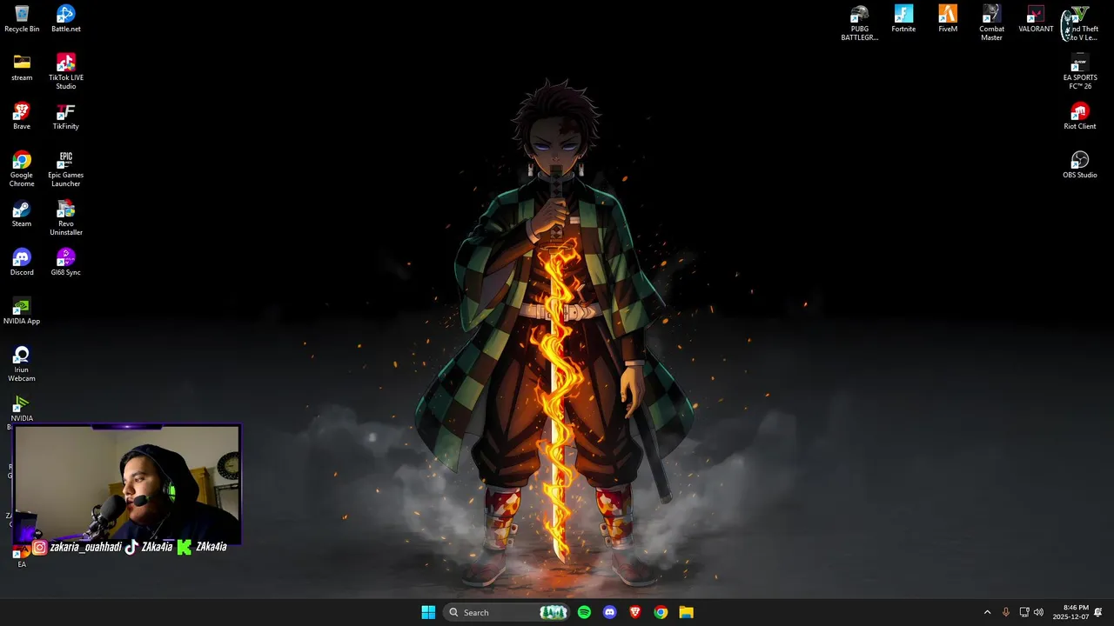The width and height of the screenshot is (1114, 626).
Task: Select the Revo Uninstaller desktop shortcut
Action: point(66,217)
